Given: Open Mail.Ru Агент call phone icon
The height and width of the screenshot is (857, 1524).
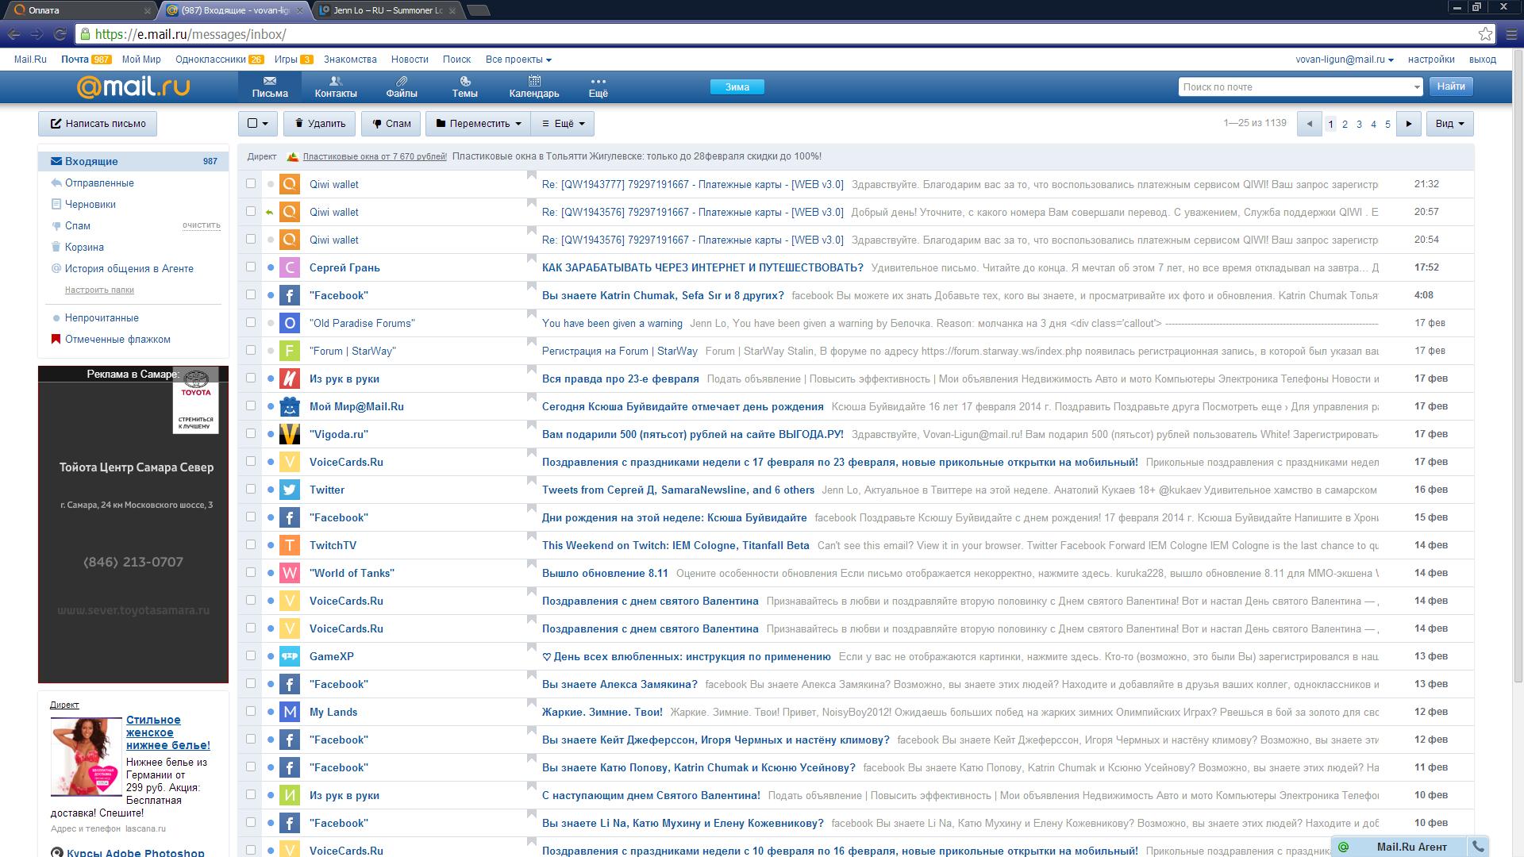Looking at the screenshot, I should click(x=1477, y=847).
